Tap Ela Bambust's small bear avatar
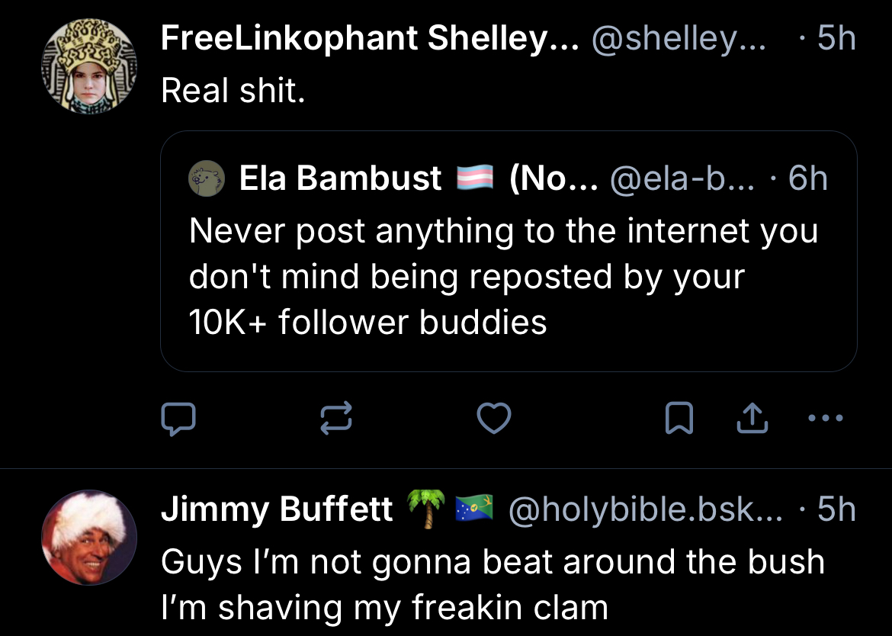 pyautogui.click(x=207, y=179)
